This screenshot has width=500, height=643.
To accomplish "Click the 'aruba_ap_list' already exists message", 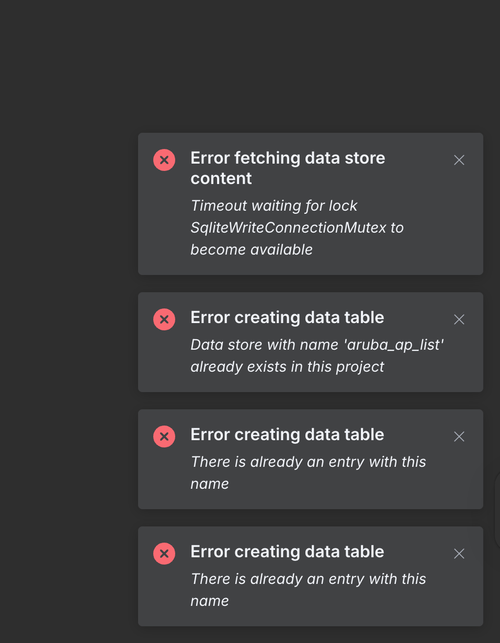I will tap(317, 345).
